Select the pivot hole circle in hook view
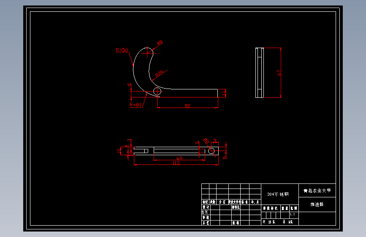 pos(157,91)
